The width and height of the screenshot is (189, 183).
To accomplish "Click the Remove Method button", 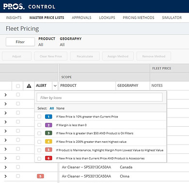I will (154, 56).
